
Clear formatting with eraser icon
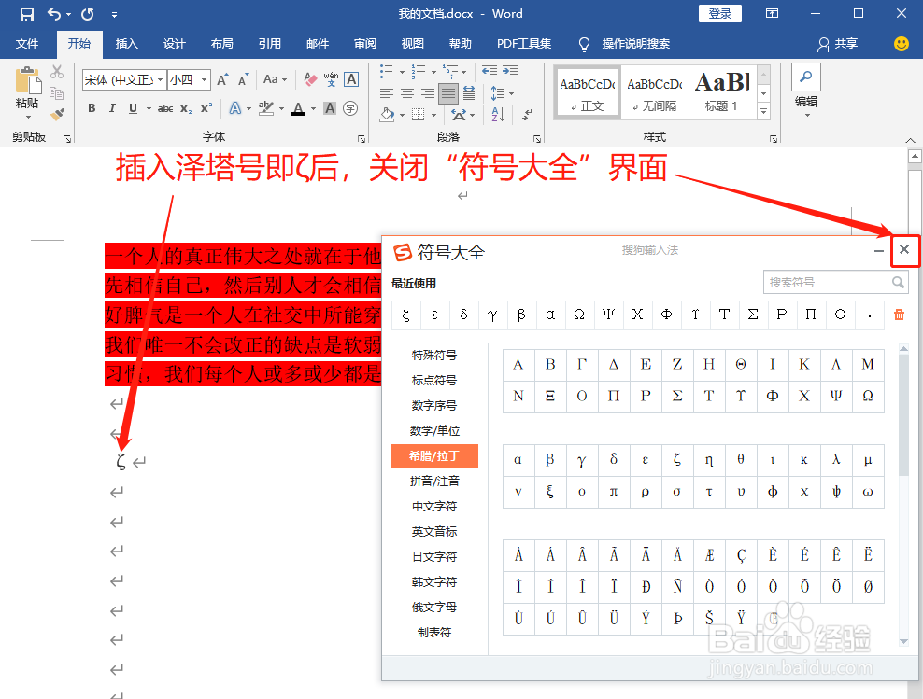(309, 79)
